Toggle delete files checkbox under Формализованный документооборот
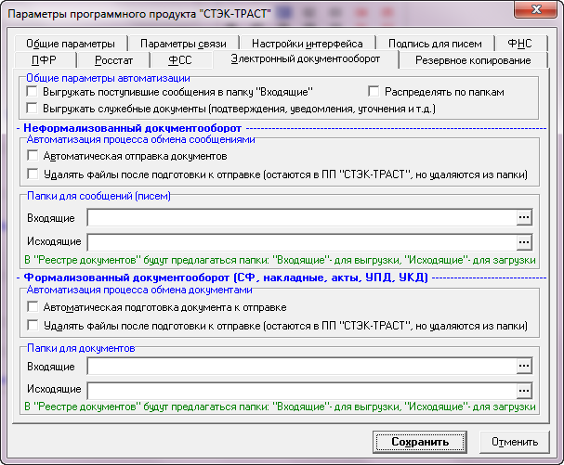Image resolution: width=564 pixels, height=465 pixels. pyautogui.click(x=33, y=325)
